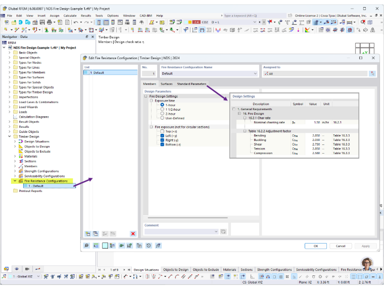This screenshot has width=384, height=288.
Task: Click the assigned-to selection picker icon
Action: point(372,73)
